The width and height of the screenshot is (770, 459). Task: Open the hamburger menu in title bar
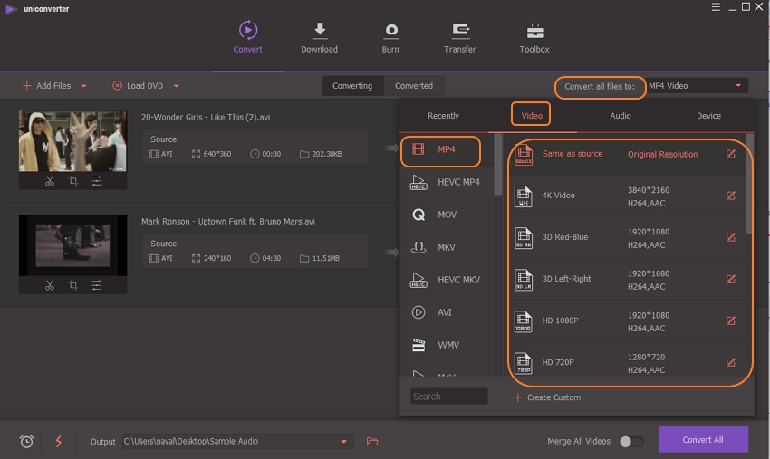pyautogui.click(x=716, y=7)
